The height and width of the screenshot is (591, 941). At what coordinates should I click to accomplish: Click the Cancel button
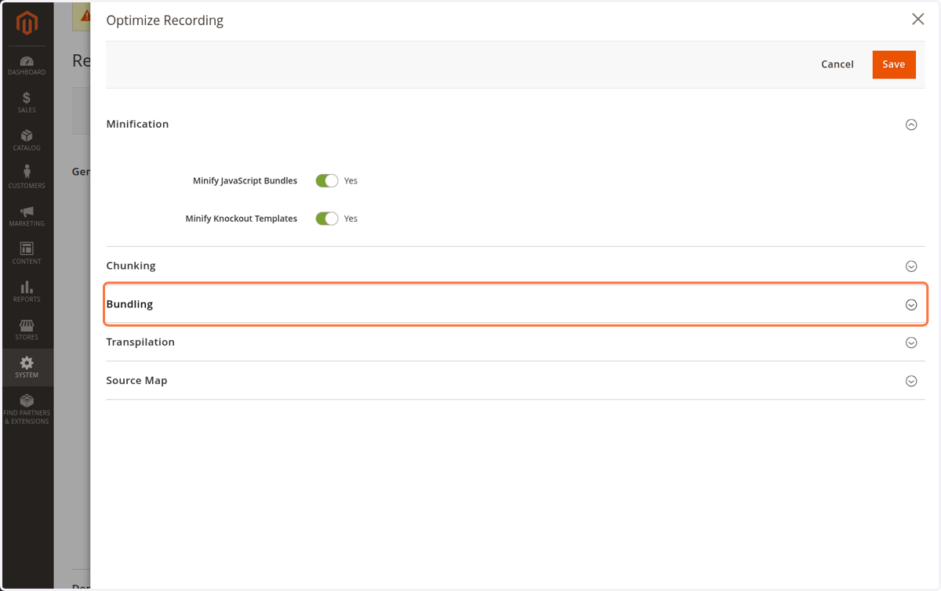click(837, 64)
